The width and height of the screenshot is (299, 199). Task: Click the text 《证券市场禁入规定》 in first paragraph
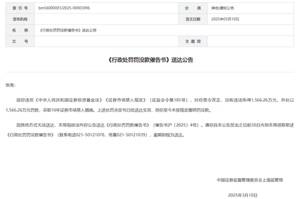point(126,100)
